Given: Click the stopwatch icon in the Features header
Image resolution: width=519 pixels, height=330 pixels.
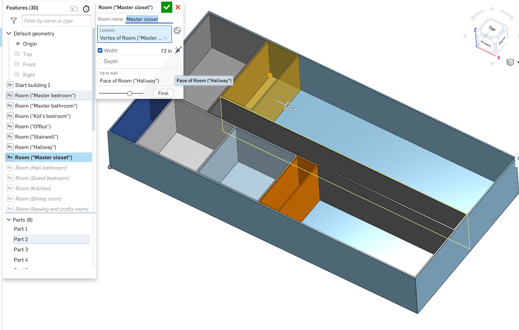Looking at the screenshot, I should (86, 9).
